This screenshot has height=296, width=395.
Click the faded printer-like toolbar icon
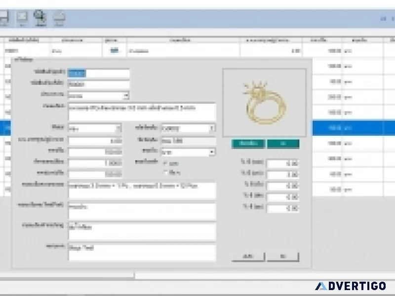point(59,18)
